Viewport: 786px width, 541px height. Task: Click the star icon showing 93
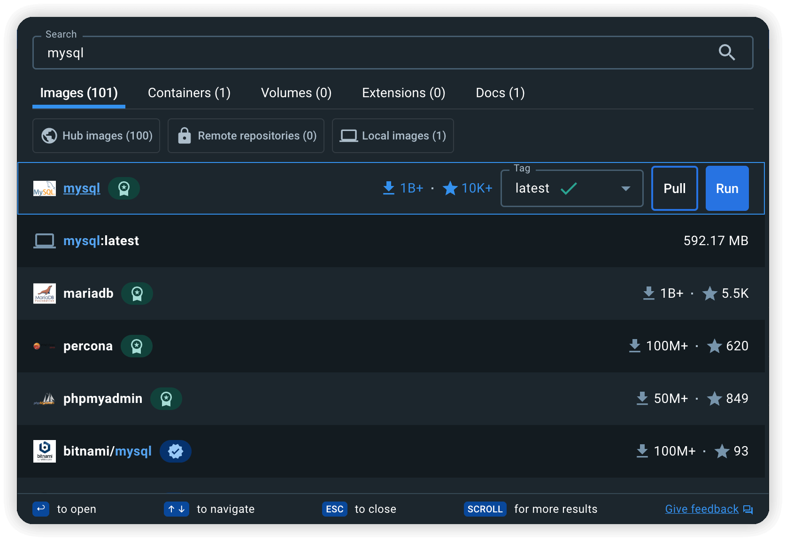[x=722, y=451]
